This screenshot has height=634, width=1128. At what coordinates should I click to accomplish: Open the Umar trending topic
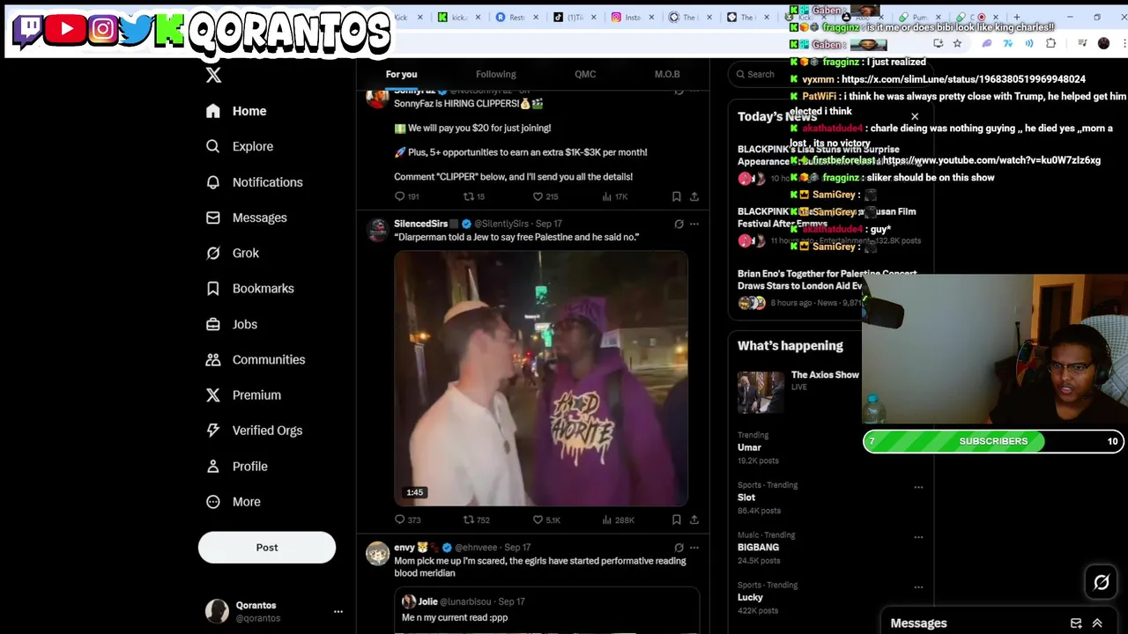pyautogui.click(x=749, y=447)
